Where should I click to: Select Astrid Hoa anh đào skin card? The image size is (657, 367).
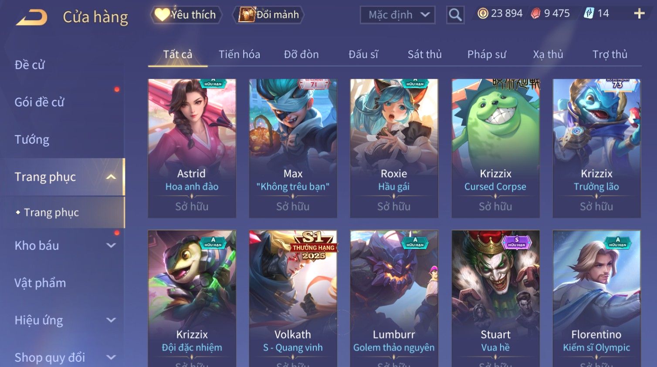(x=192, y=148)
